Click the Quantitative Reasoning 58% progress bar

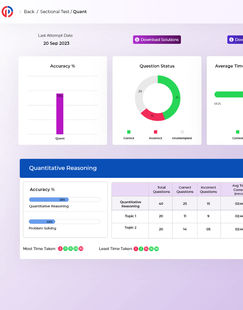[65, 200]
